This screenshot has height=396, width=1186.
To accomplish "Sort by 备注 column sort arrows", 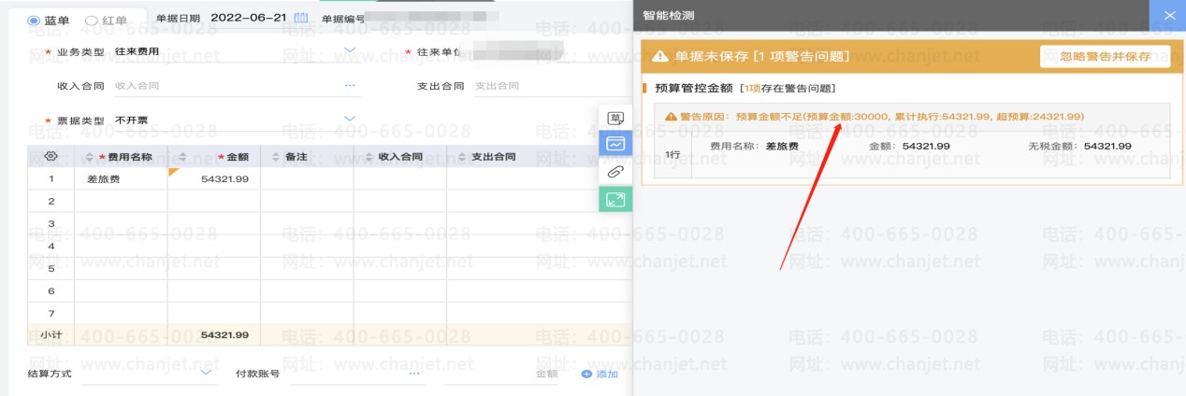I will [x=276, y=157].
